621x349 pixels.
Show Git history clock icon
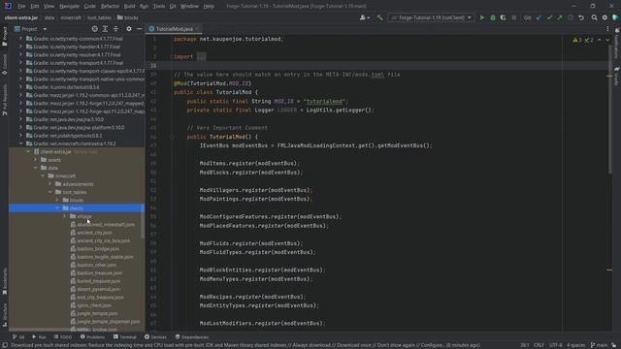click(571, 17)
